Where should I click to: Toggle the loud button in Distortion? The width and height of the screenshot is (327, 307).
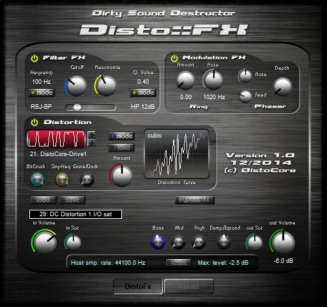click(121, 148)
